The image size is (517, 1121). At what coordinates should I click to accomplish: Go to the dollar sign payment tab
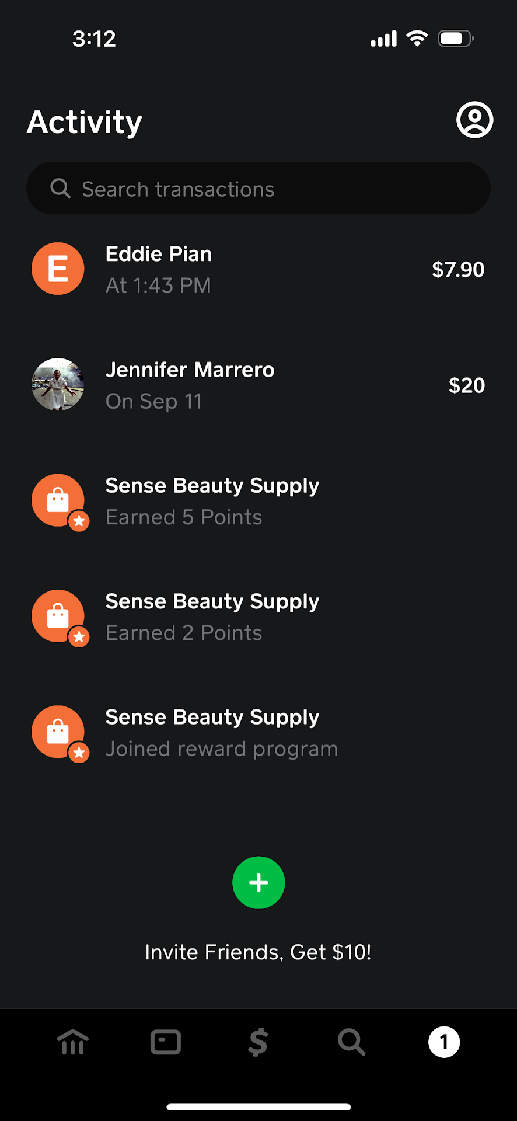258,1042
